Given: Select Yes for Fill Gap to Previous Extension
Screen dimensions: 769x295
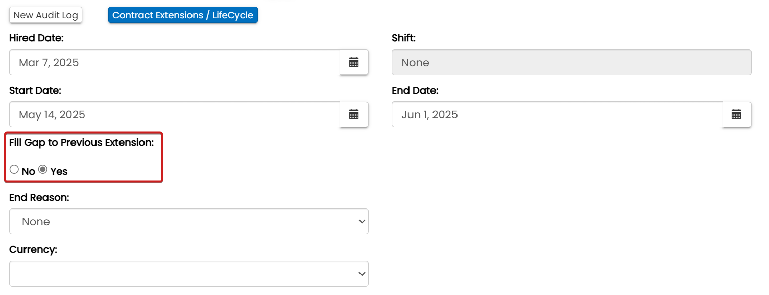Looking at the screenshot, I should 43,170.
